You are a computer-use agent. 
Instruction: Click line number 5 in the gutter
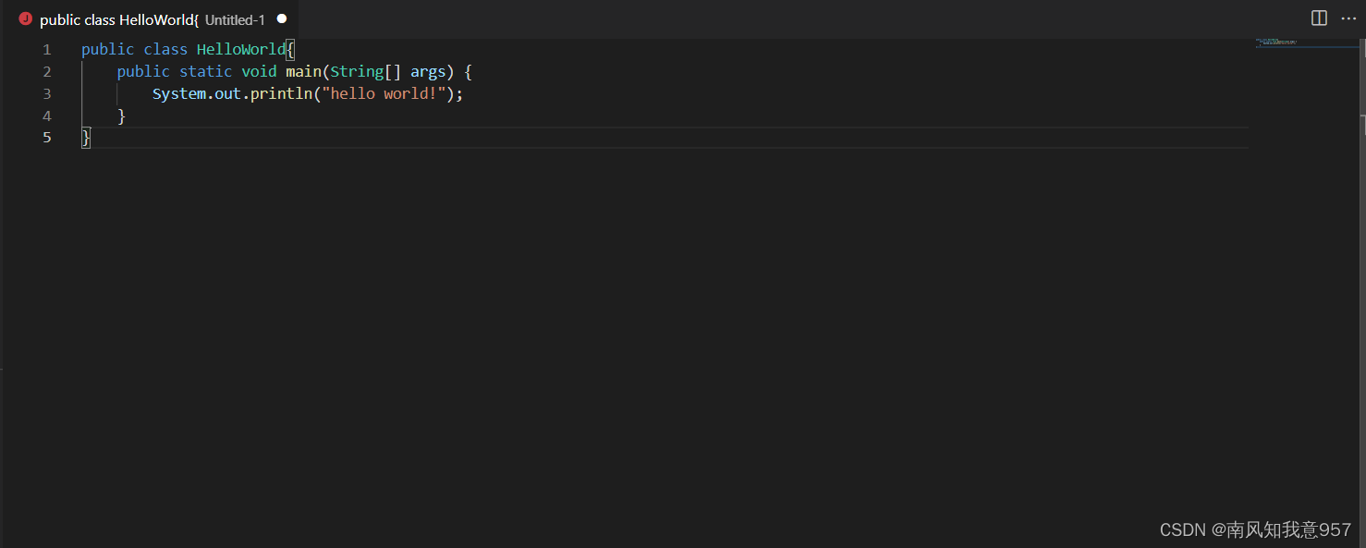click(46, 137)
